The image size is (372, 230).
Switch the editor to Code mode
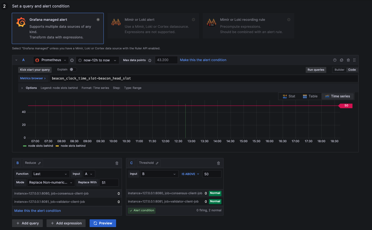352,70
